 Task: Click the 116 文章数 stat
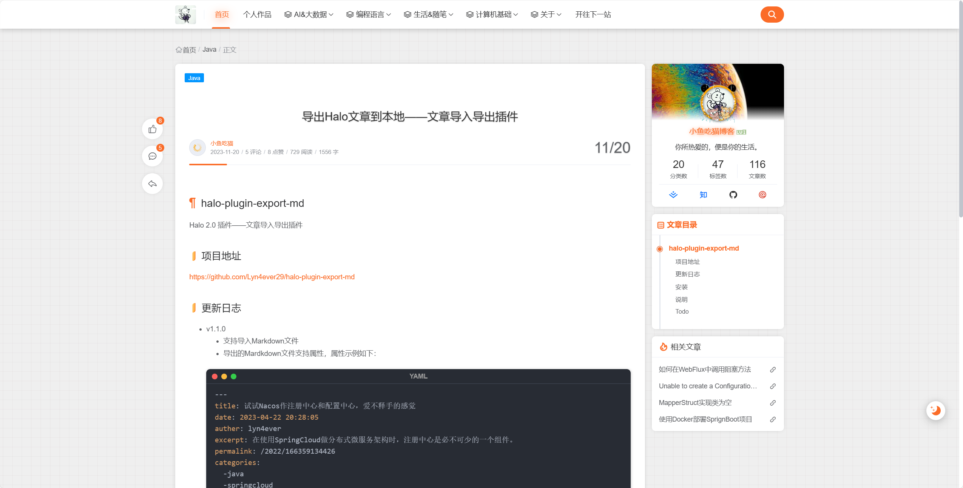pyautogui.click(x=757, y=169)
